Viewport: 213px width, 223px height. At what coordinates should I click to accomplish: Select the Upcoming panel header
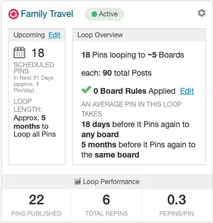(x=37, y=35)
